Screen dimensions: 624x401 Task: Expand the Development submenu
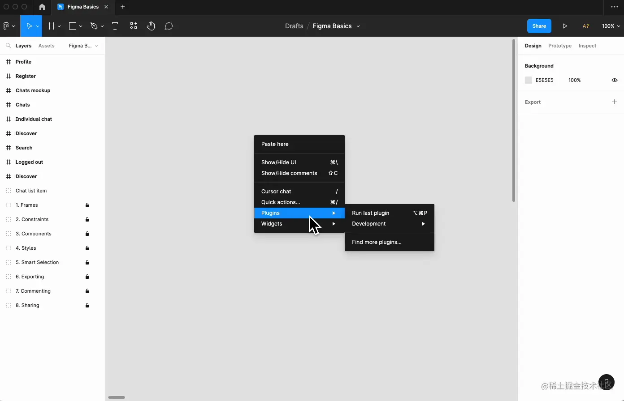(x=389, y=224)
